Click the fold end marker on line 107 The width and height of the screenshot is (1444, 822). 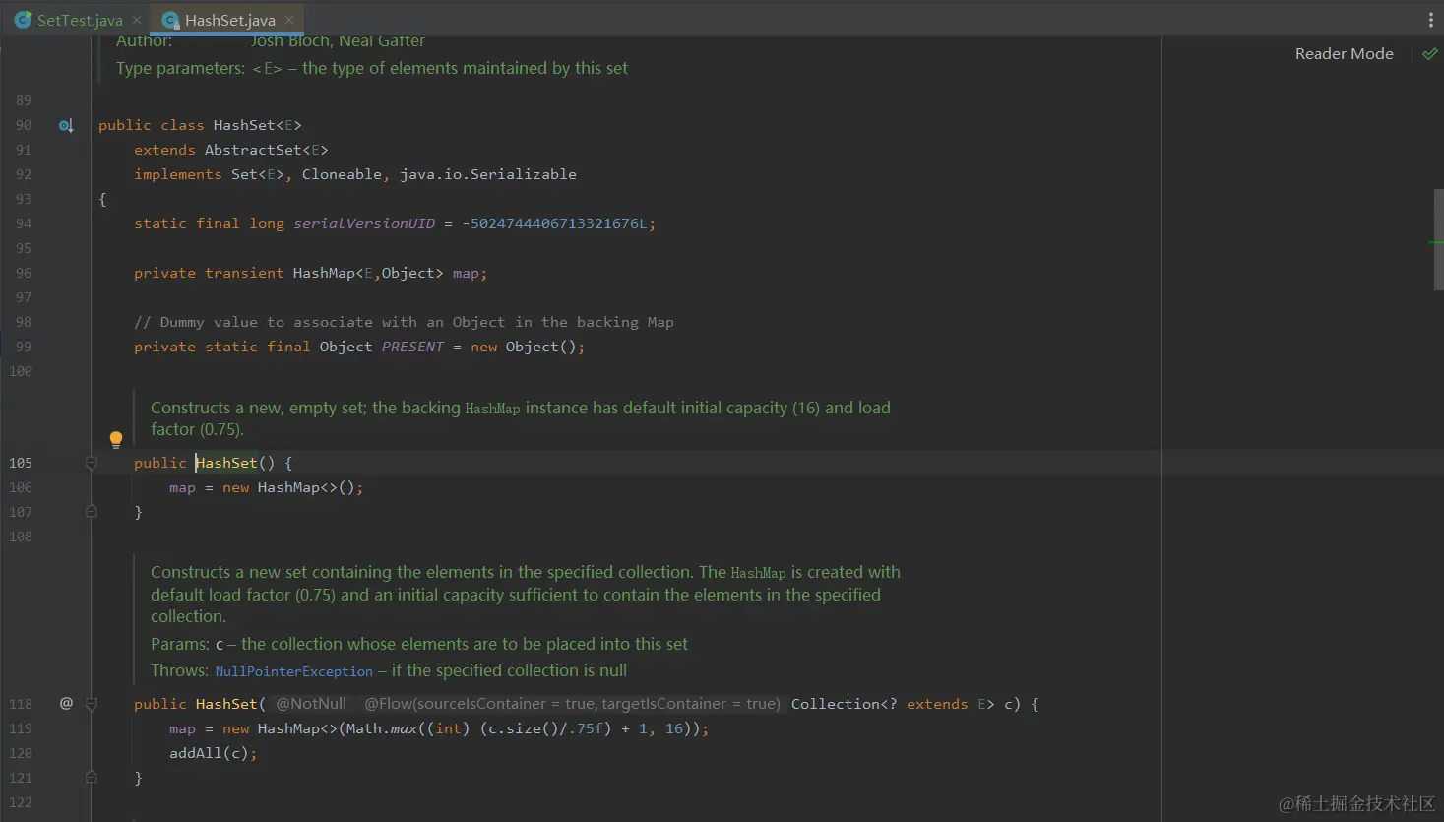click(x=92, y=512)
